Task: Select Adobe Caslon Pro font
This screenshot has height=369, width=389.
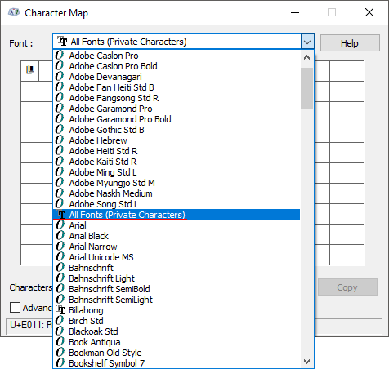Action: coord(177,56)
